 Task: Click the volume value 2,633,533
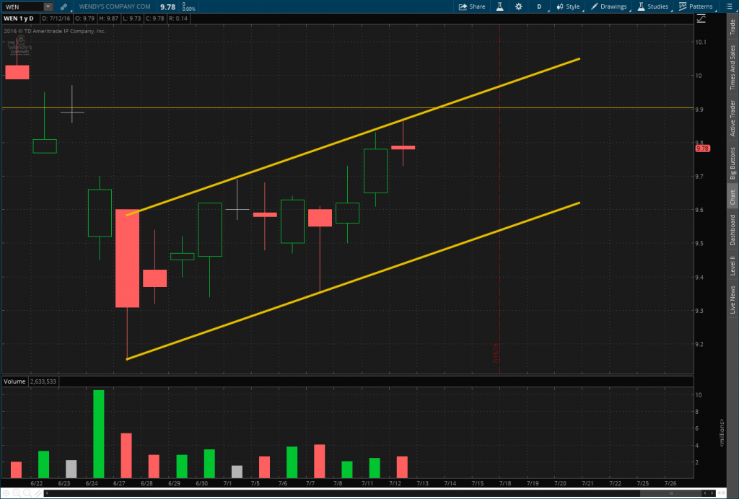[x=43, y=381]
